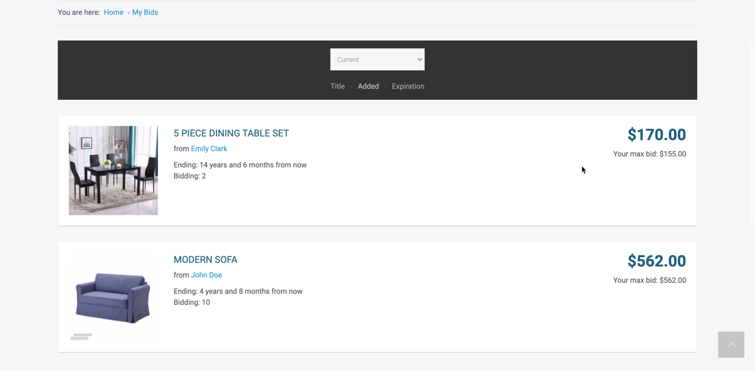
Task: Open My Bids breadcrumb link
Action: pos(145,12)
